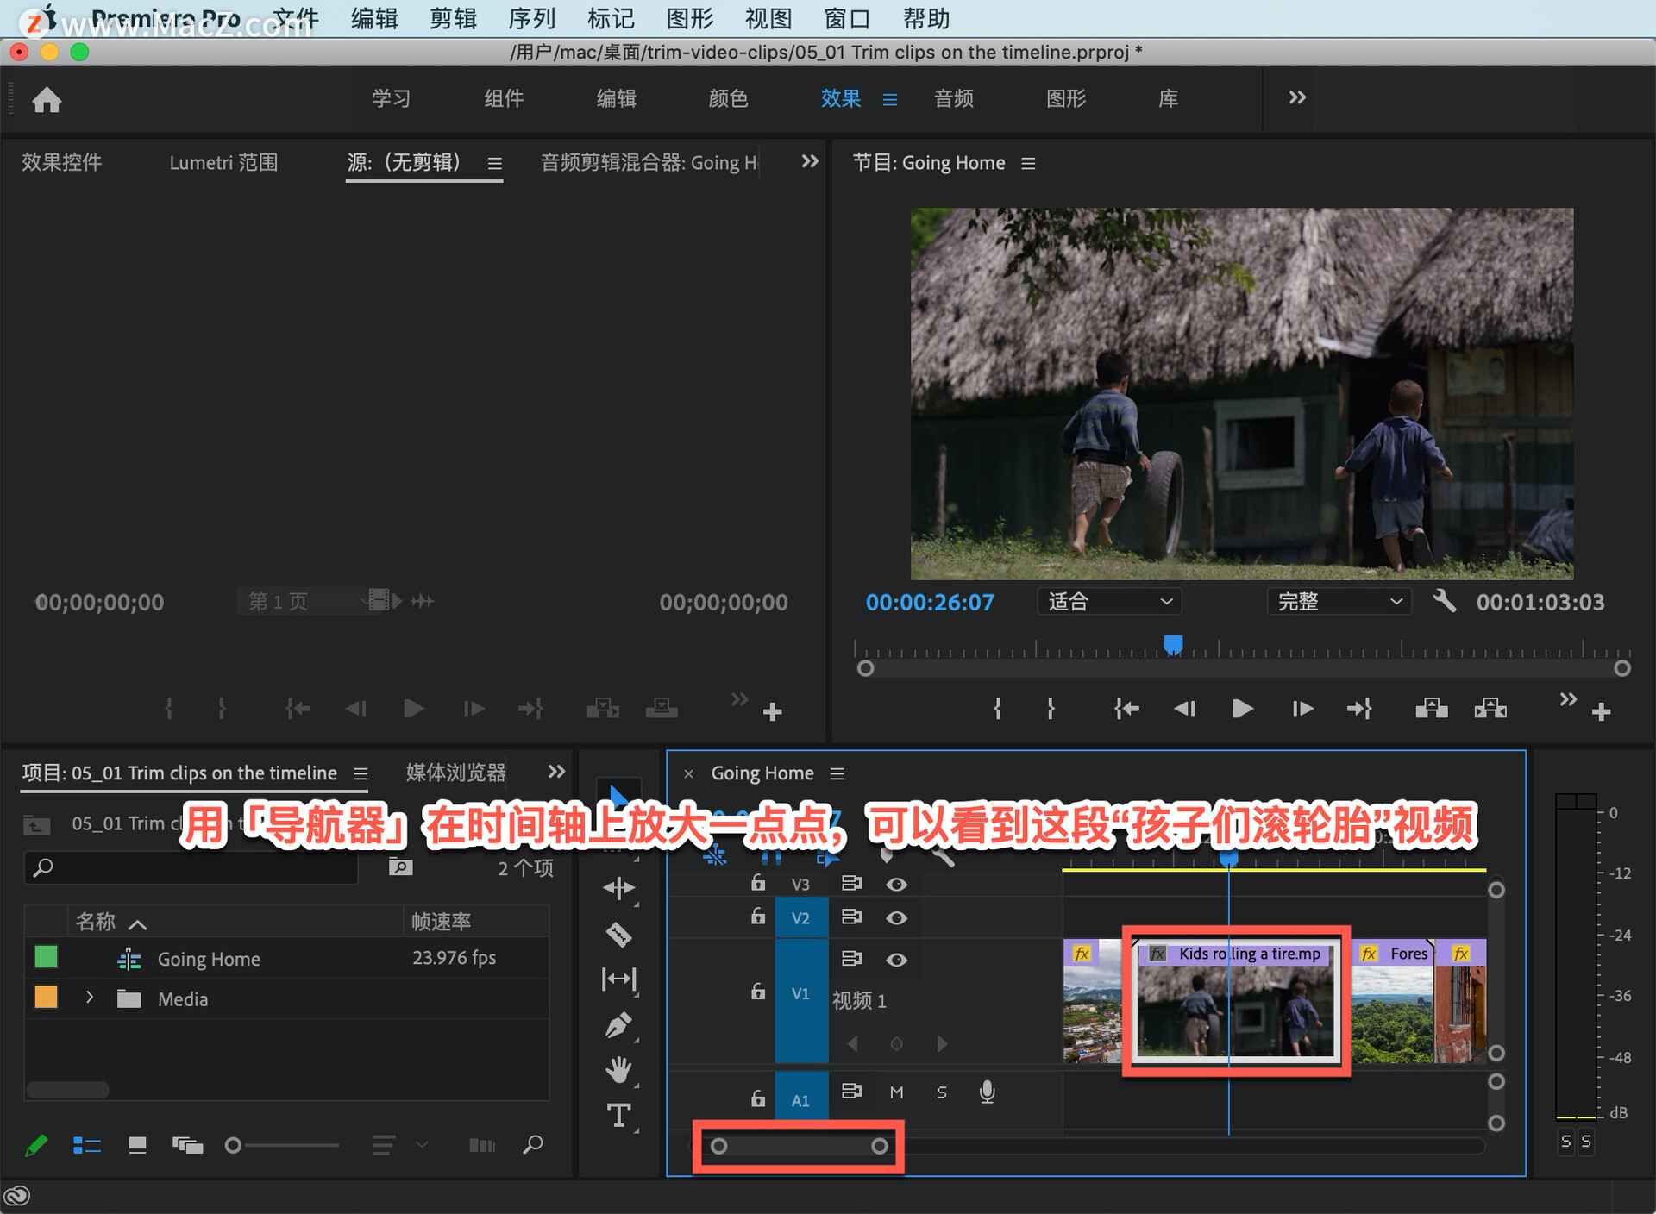This screenshot has height=1214, width=1656.
Task: Click the Home icon
Action: pos(47,100)
